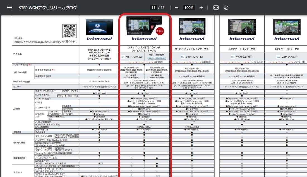The width and height of the screenshot is (307, 177).
Task: Select the page number input showing 11
Action: click(x=153, y=8)
